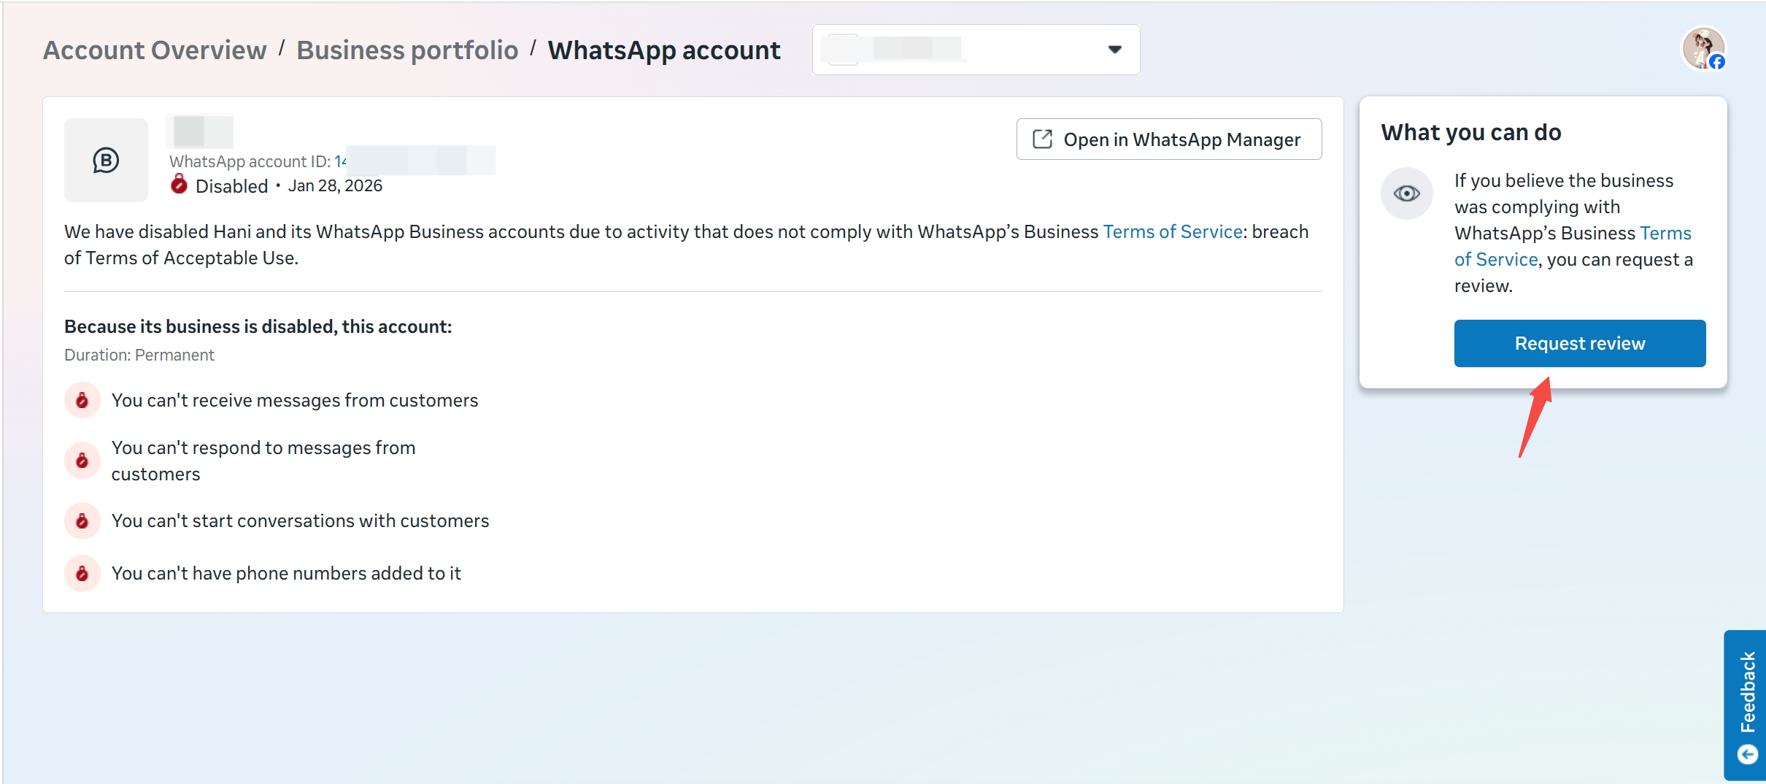Navigate to Business portfolio breadcrumb
The image size is (1766, 784).
pyautogui.click(x=407, y=50)
